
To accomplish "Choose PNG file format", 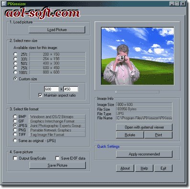I will pos(15,130).
